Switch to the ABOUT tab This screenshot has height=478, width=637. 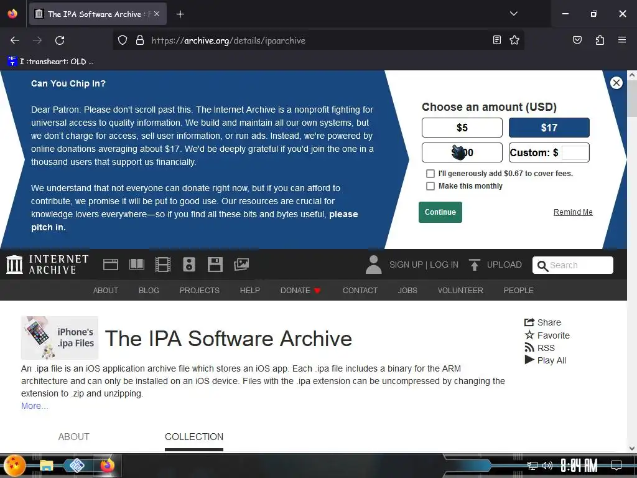[x=73, y=437]
